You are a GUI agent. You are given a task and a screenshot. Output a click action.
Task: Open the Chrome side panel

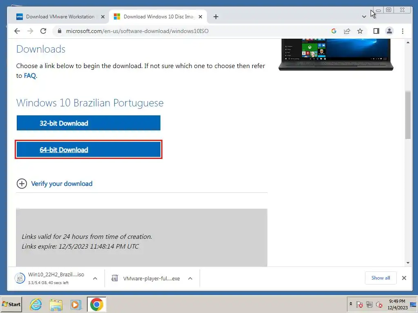(376, 31)
